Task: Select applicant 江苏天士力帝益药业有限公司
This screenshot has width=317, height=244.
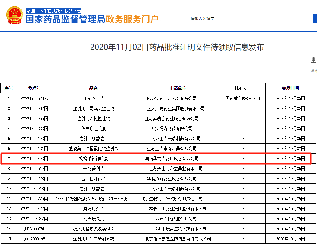Action: coord(176,169)
